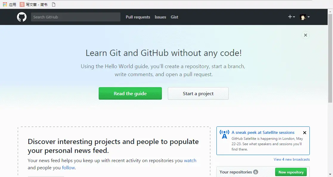Open Pull requests page

tap(138, 17)
